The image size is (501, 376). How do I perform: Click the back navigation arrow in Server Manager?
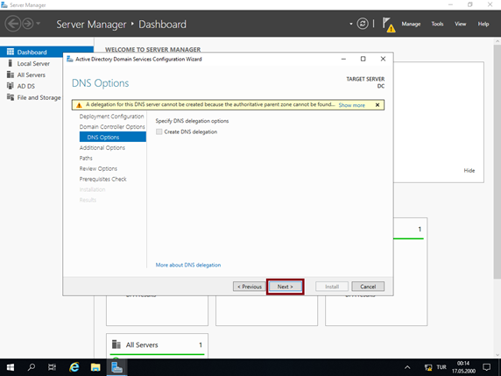click(13, 24)
